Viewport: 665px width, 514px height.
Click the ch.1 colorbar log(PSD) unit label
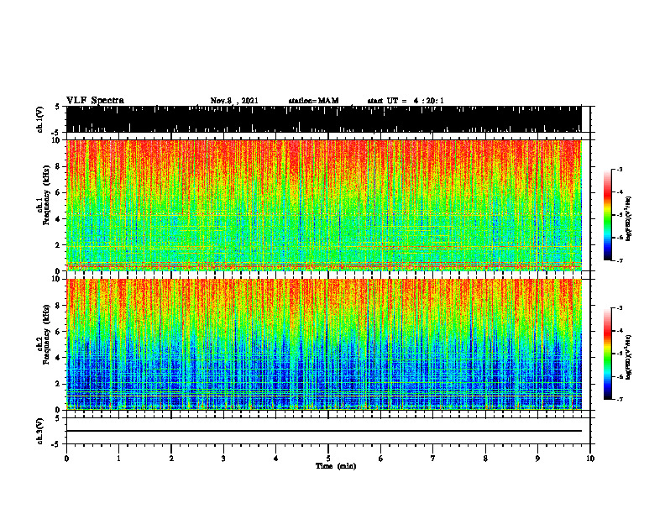click(629, 219)
